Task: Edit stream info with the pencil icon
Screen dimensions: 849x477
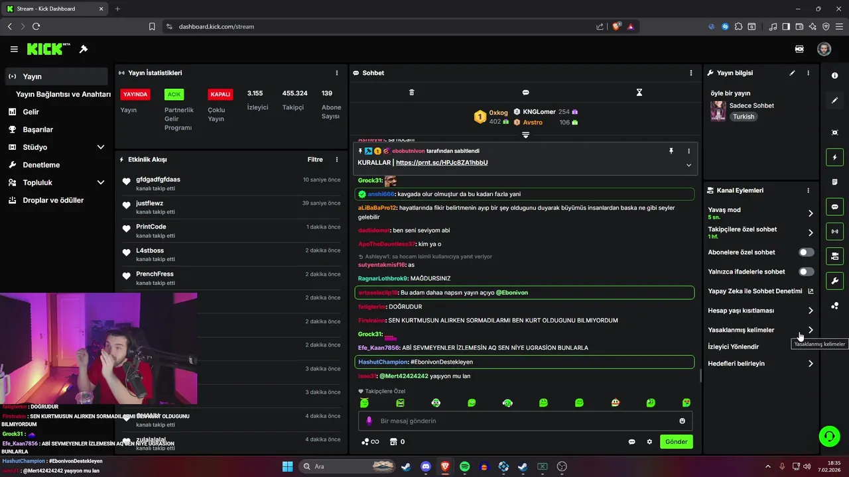Action: click(x=792, y=73)
